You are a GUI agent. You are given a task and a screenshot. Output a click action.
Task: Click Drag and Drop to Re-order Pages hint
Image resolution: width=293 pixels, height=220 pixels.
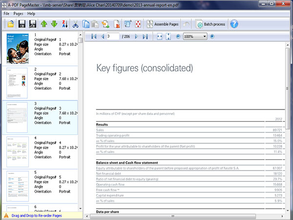(37, 216)
